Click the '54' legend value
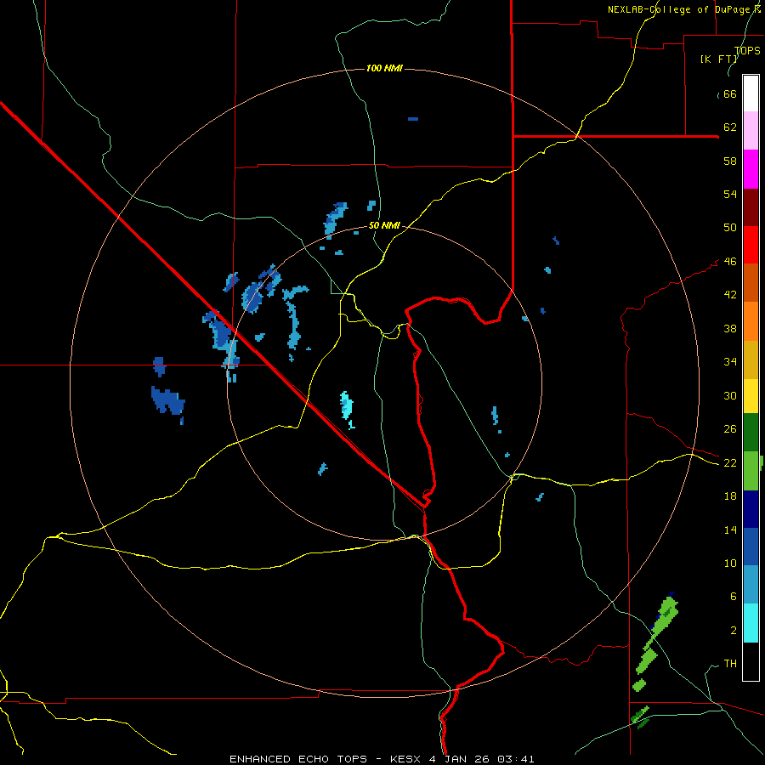The image size is (765, 765). pyautogui.click(x=730, y=194)
